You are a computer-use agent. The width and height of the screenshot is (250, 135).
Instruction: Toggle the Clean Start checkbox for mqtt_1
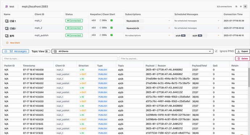click(112, 20)
